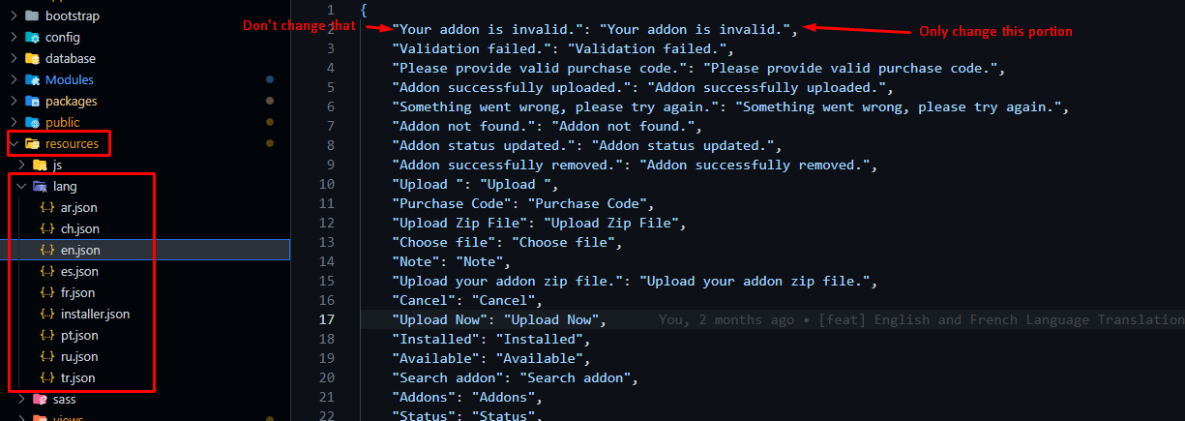
Task: Click the bootstrap folder icon
Action: tap(32, 15)
